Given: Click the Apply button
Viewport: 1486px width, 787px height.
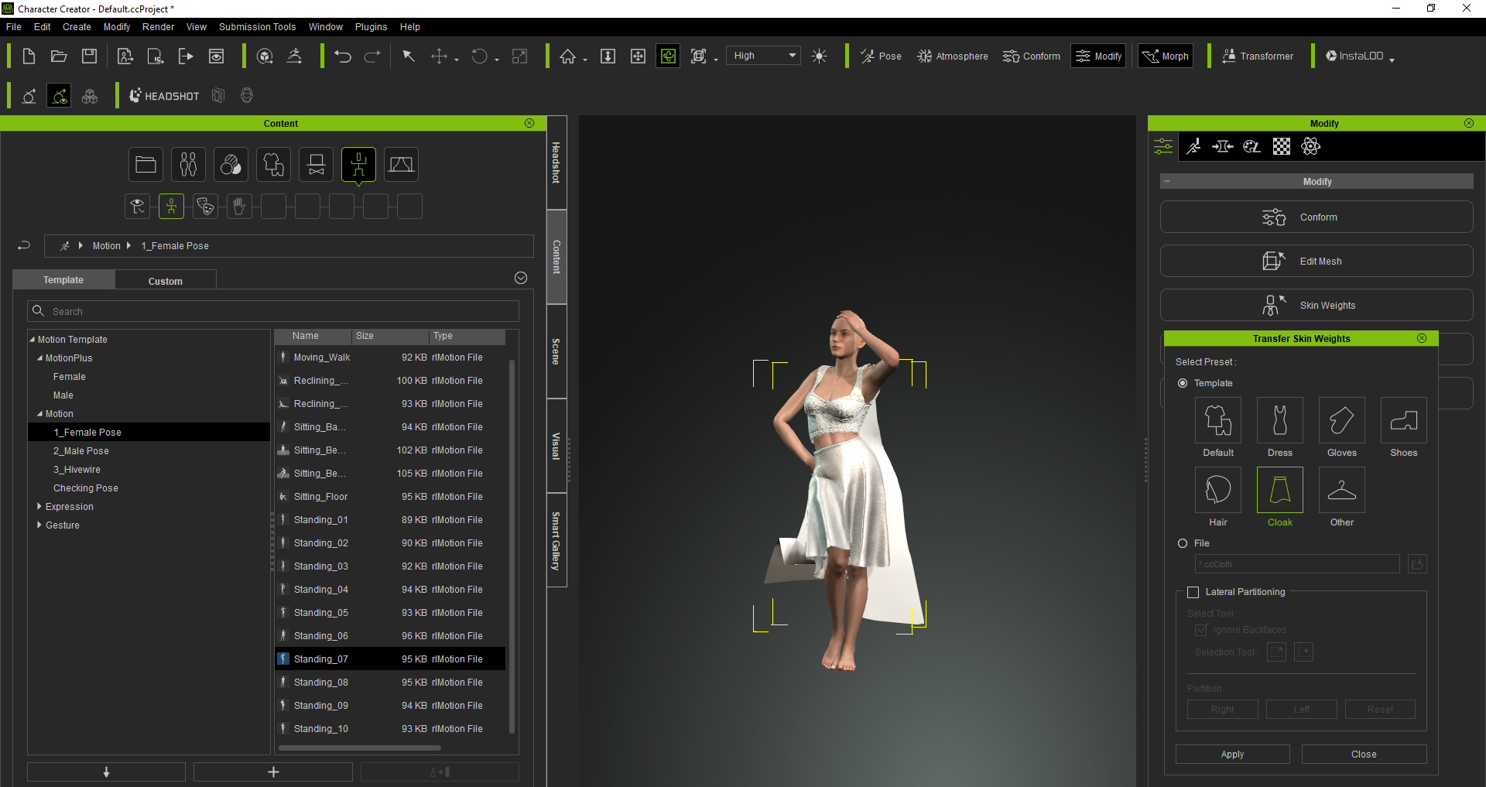Looking at the screenshot, I should [1232, 754].
